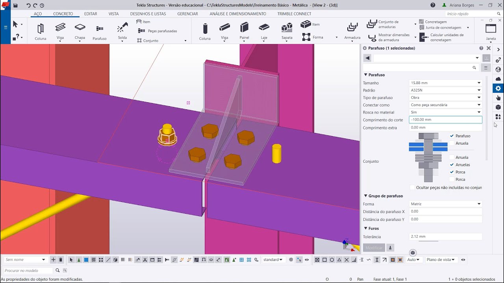Click the properties gear icon in side pane

click(x=498, y=88)
